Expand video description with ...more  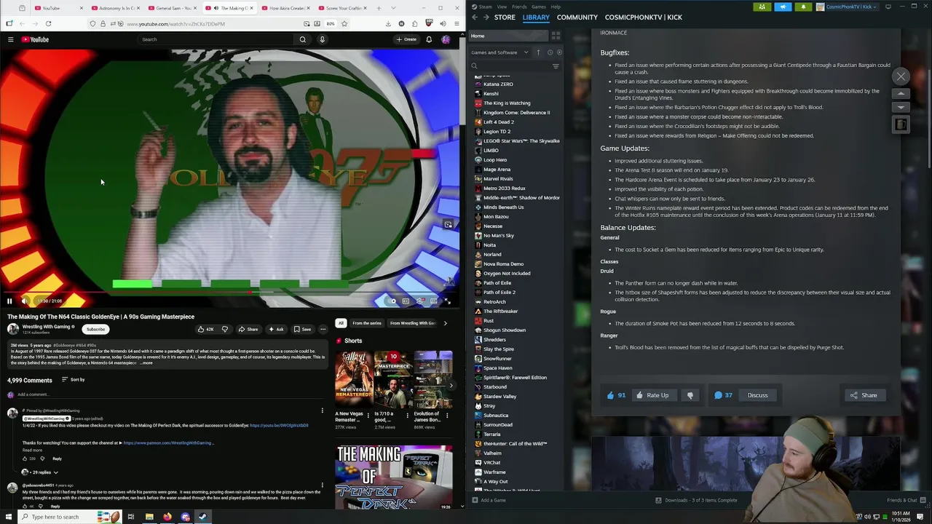146,362
